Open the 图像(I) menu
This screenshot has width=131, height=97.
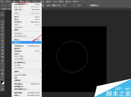[21, 2]
